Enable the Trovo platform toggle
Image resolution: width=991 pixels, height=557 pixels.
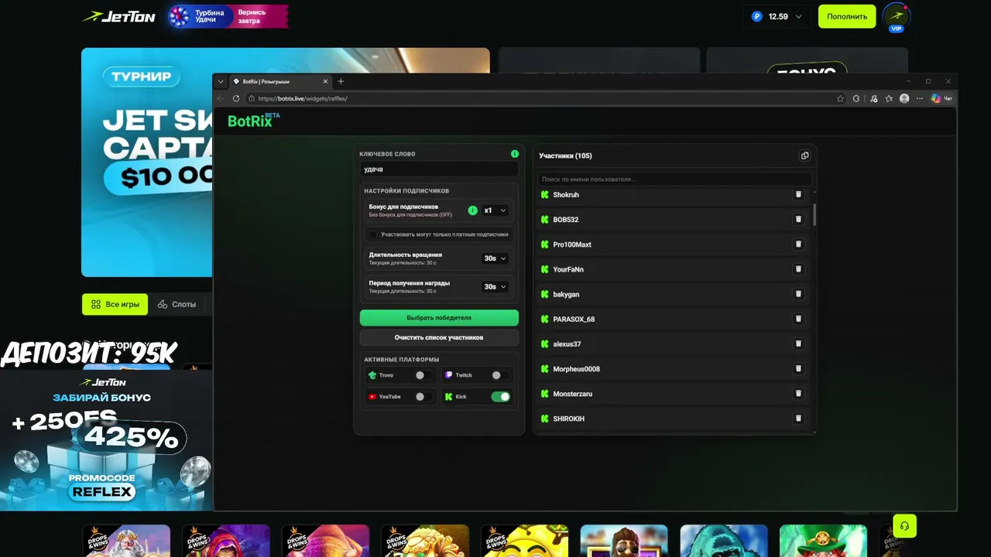[x=423, y=375]
